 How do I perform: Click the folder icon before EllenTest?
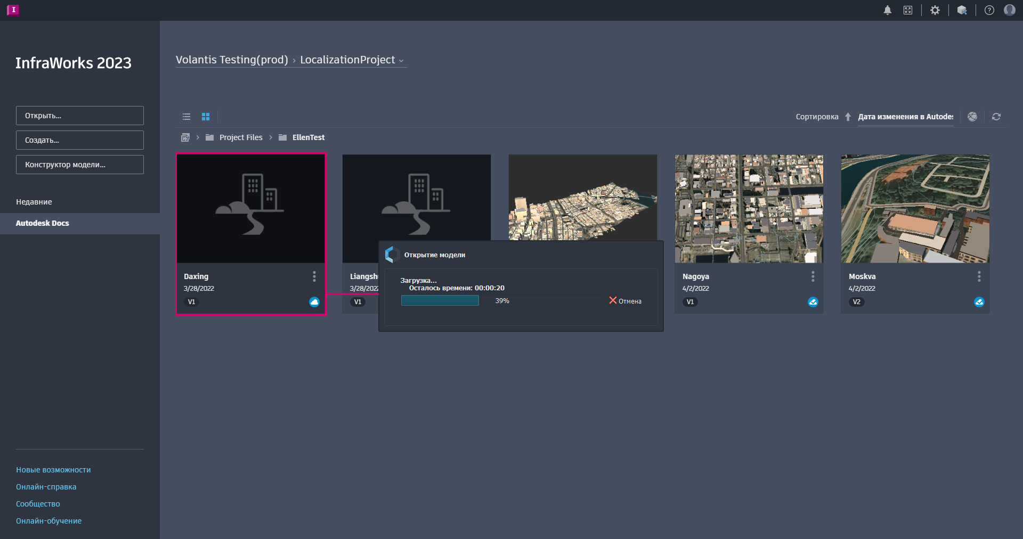(x=282, y=137)
